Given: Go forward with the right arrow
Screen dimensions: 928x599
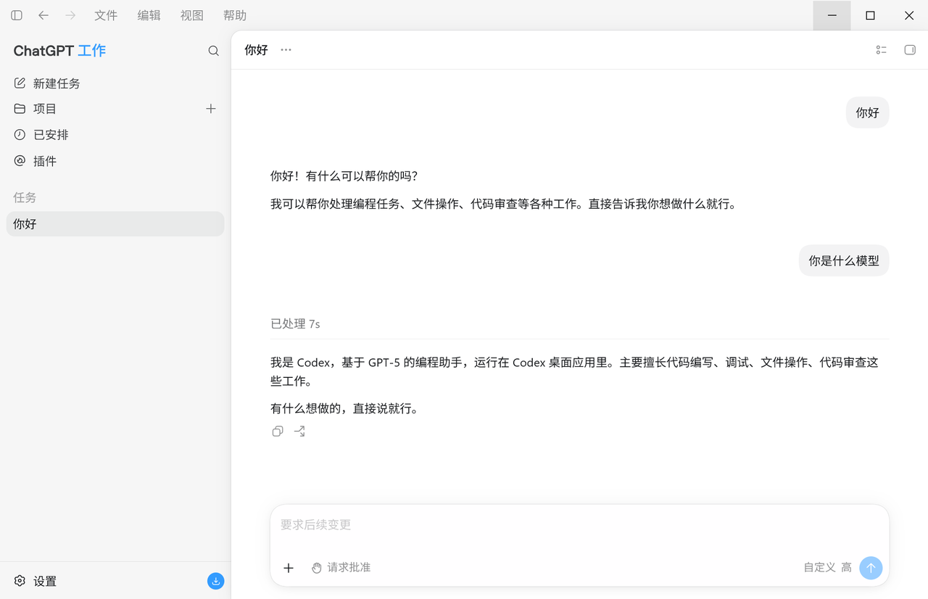Looking at the screenshot, I should [70, 15].
